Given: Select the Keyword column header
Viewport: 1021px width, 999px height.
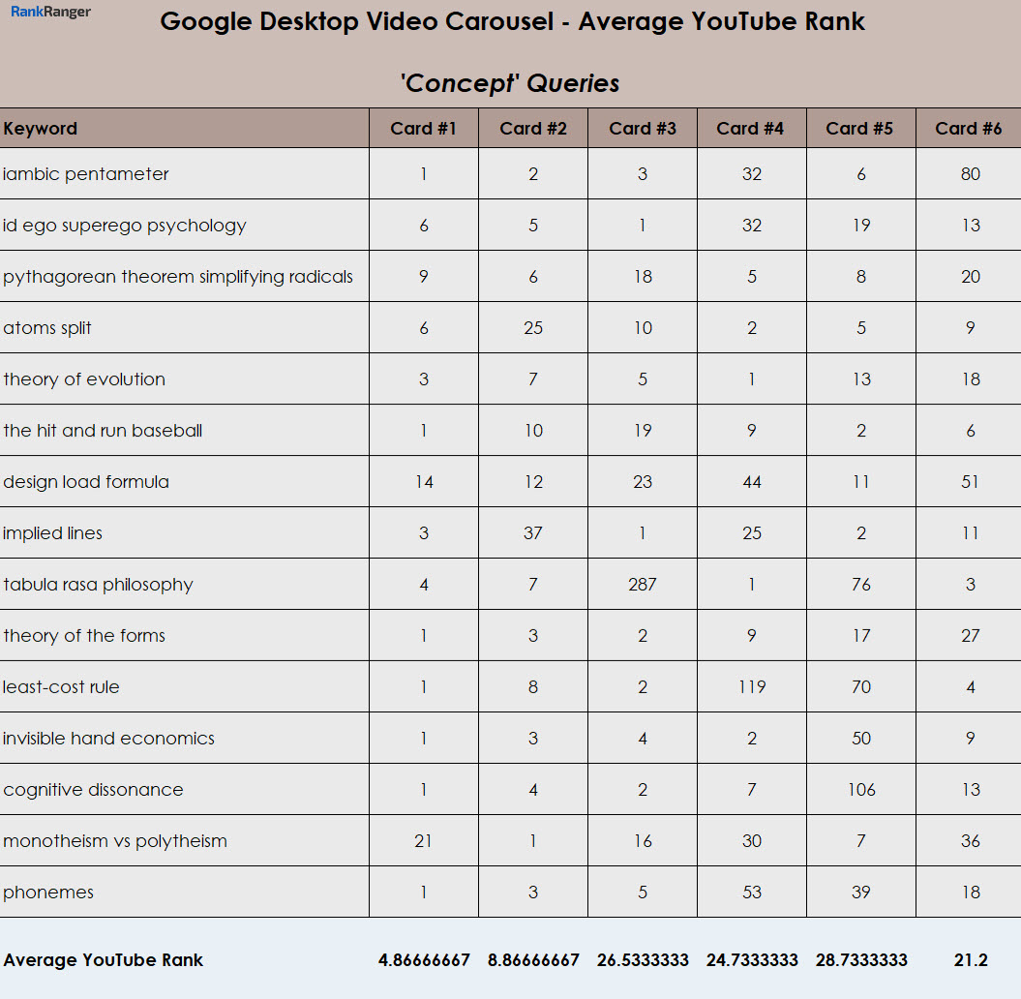Looking at the screenshot, I should (x=41, y=129).
